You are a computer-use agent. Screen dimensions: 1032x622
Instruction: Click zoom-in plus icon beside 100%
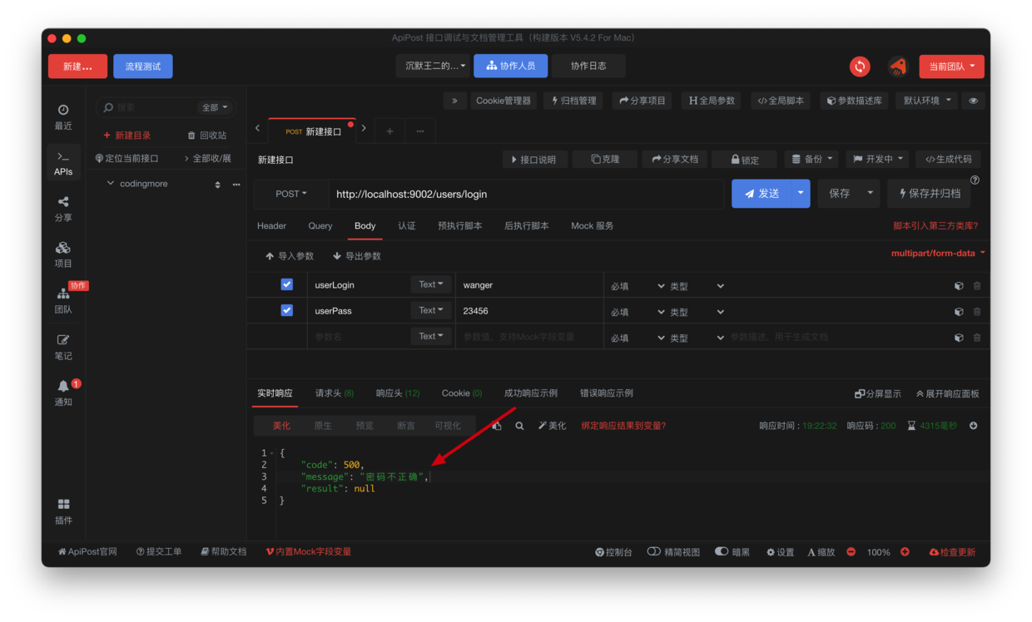905,552
